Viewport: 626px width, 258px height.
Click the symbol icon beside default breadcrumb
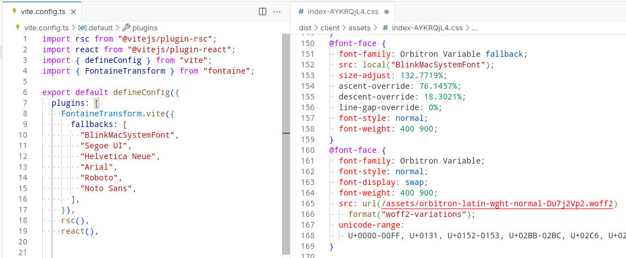[x=82, y=28]
